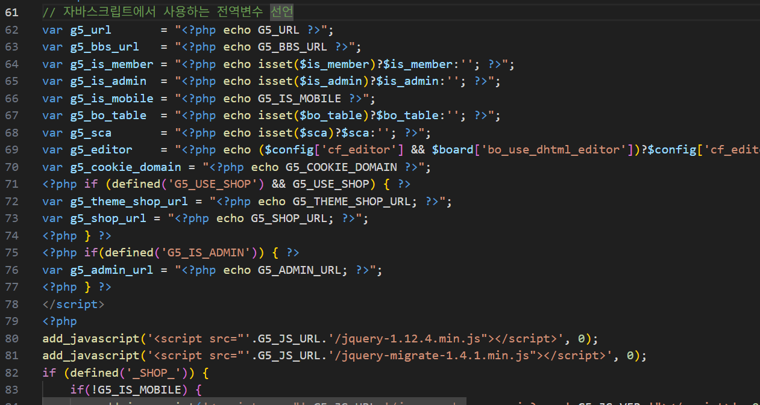Viewport: 760px width, 405px height.
Task: Click line number 74 in the gutter
Action: [x=11, y=235]
